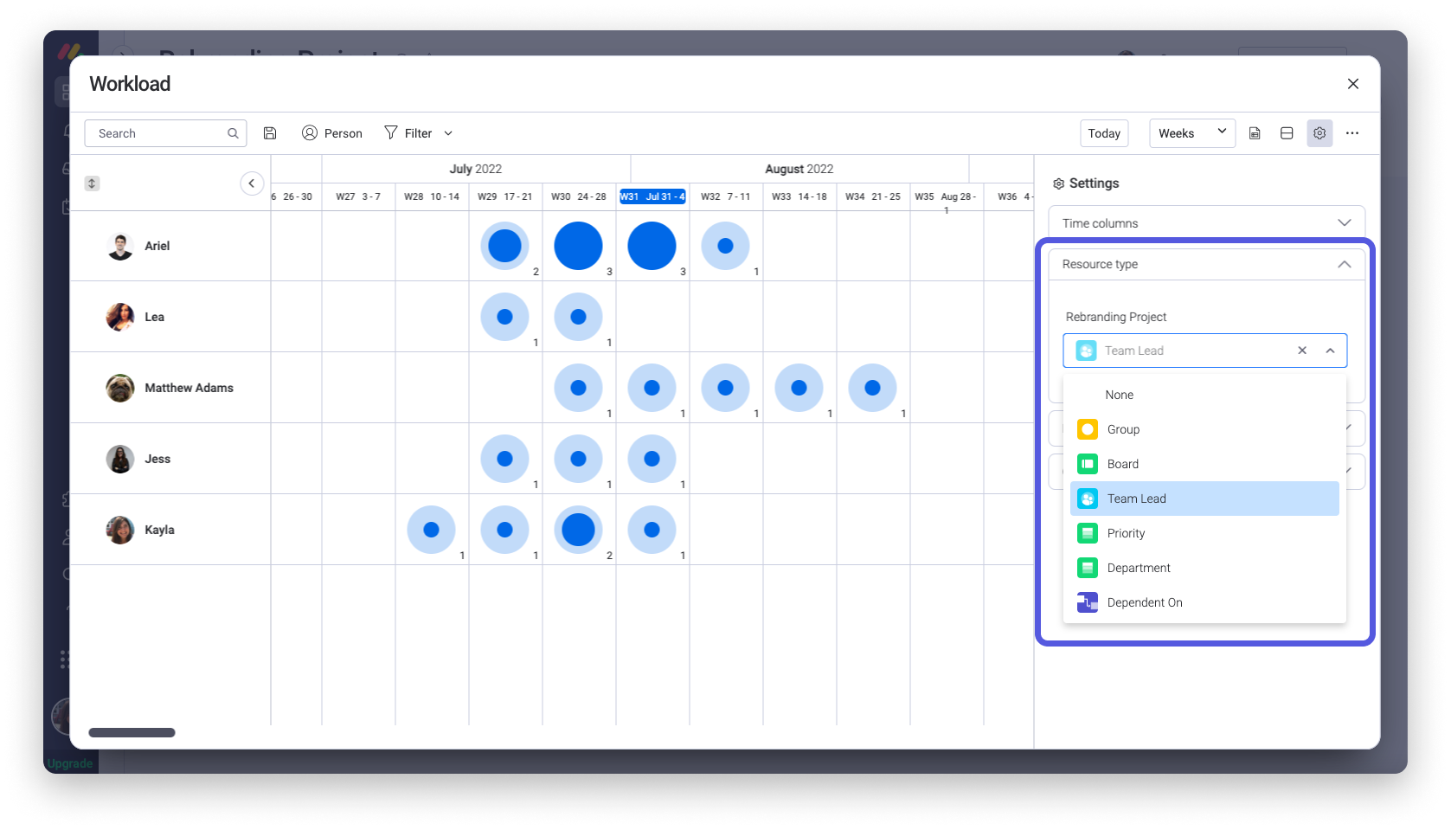Close the Workload window
Screen dimensions: 1451x830
coord(1353,84)
